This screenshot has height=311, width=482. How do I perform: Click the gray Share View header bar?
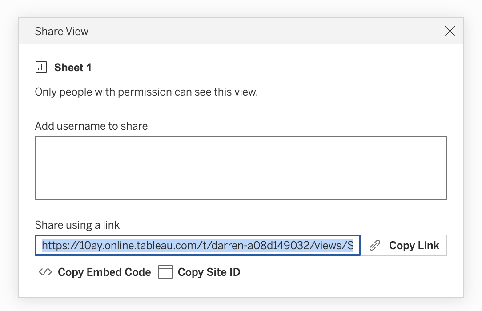click(x=241, y=31)
